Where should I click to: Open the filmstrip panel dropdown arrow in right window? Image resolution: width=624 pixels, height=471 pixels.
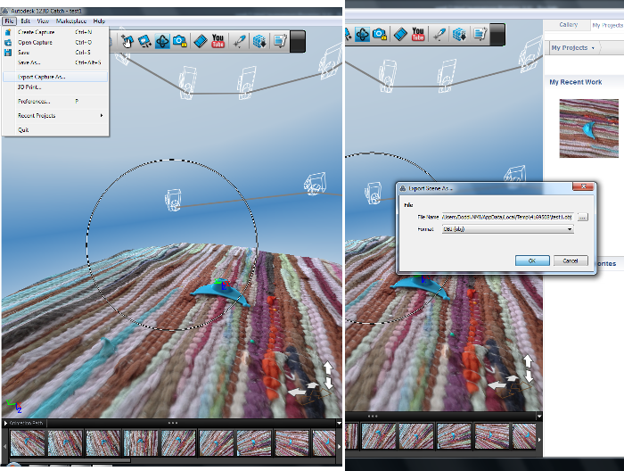(538, 417)
